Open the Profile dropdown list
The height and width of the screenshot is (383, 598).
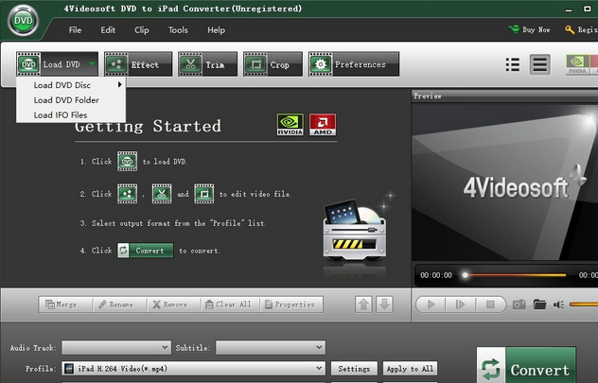coord(193,369)
